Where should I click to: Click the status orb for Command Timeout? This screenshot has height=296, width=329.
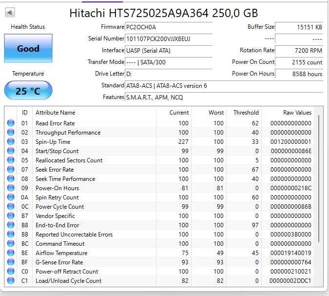[x=11, y=243]
